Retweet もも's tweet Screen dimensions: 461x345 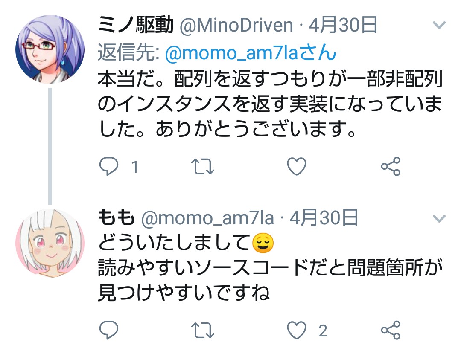click(x=203, y=331)
